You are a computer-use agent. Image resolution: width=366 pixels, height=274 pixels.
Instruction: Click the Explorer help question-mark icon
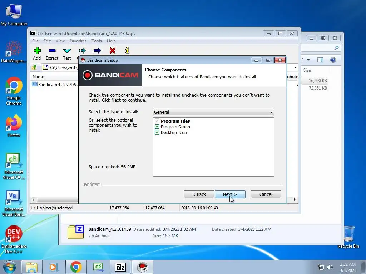pos(333,60)
